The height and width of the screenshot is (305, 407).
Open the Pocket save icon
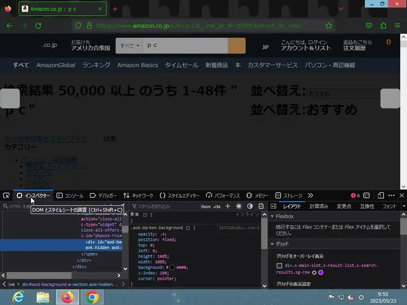click(369, 25)
